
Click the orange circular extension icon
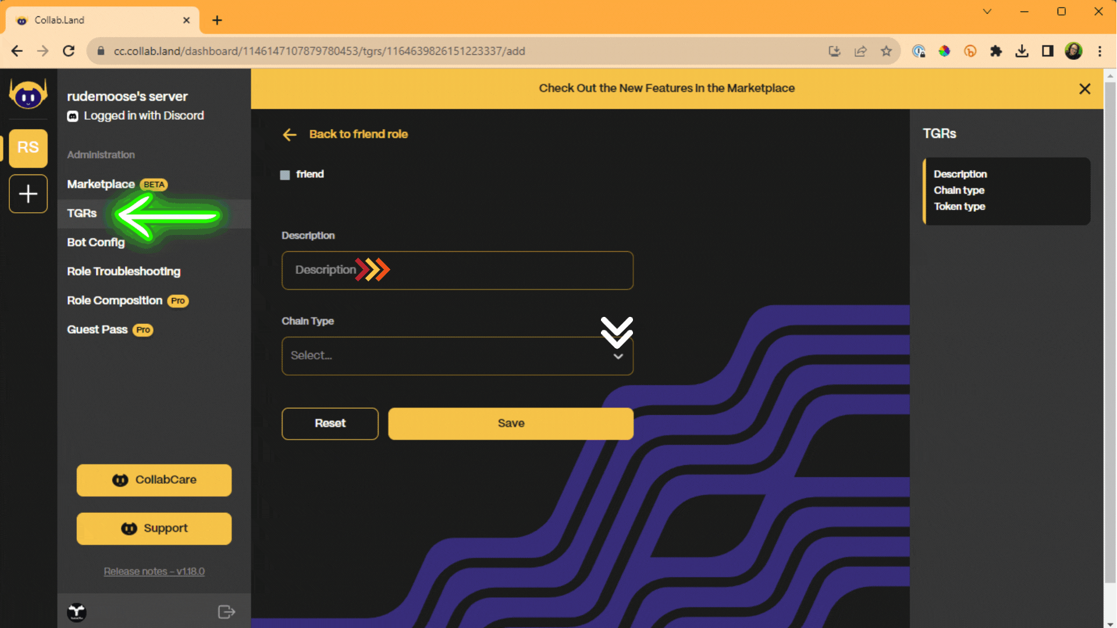[970, 51]
